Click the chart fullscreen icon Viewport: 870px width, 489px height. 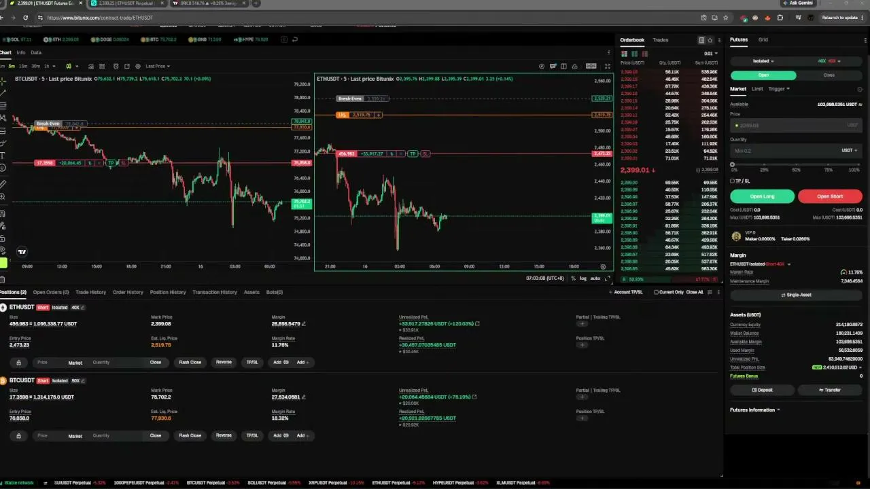(x=608, y=66)
